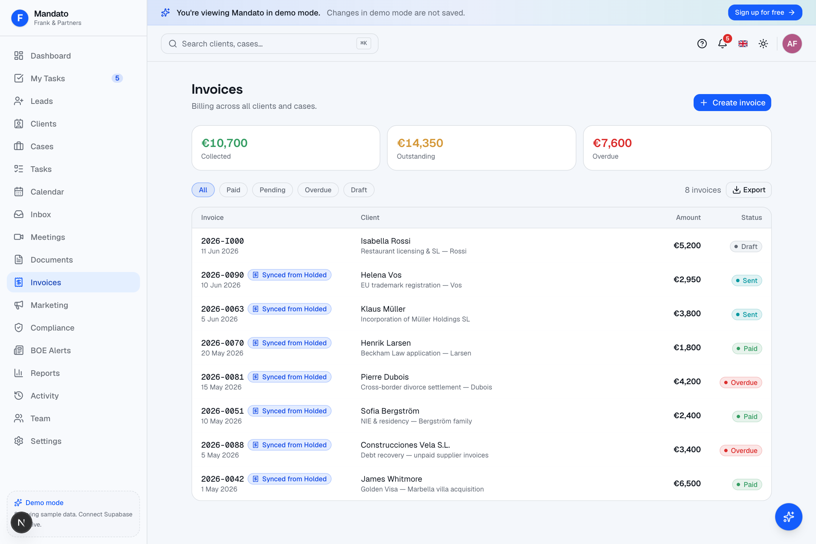The width and height of the screenshot is (816, 544).
Task: Click the Mandato F logo
Action: (x=20, y=18)
